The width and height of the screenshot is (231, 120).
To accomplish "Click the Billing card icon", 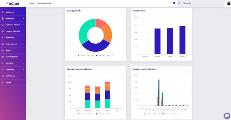I will 3,50.
